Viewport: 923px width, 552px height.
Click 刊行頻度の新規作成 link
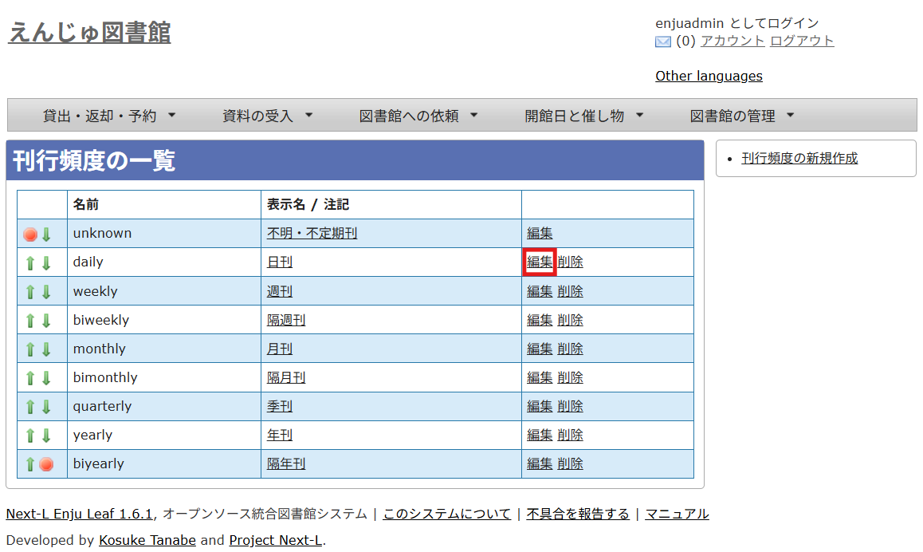[x=799, y=158]
